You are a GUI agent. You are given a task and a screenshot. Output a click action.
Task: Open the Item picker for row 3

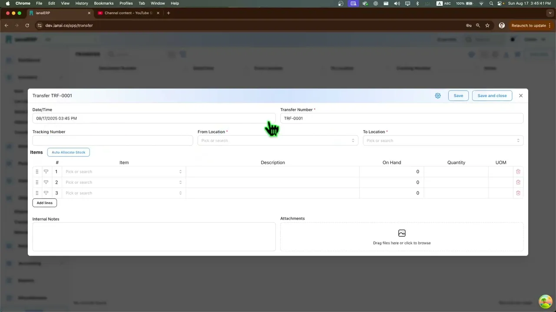coord(124,193)
